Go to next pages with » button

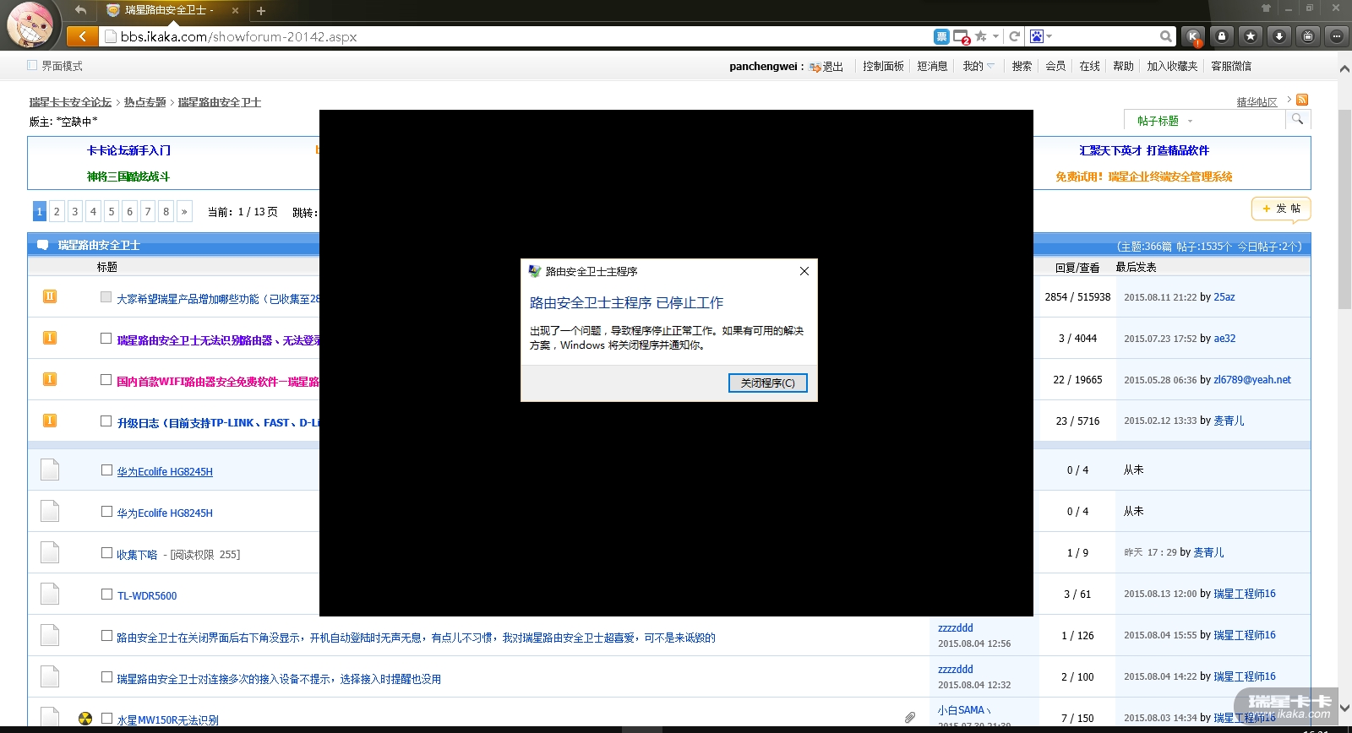[184, 211]
